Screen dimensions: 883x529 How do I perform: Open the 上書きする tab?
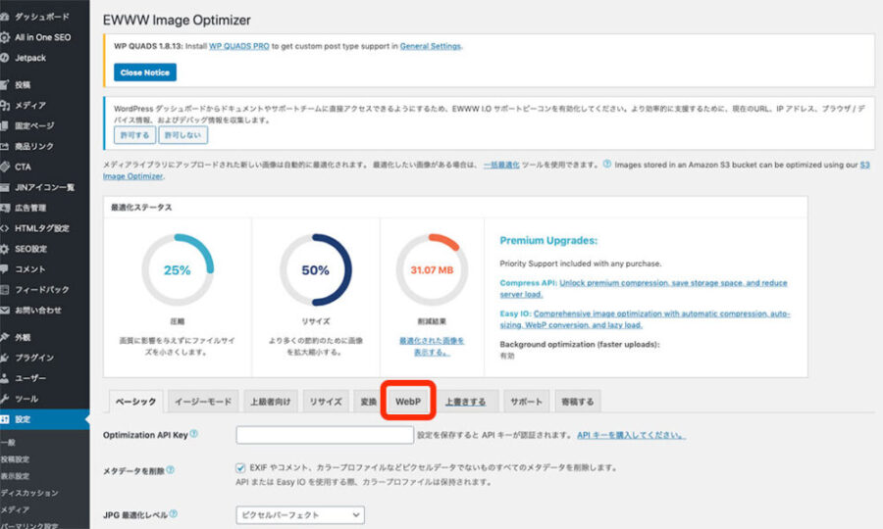click(466, 402)
